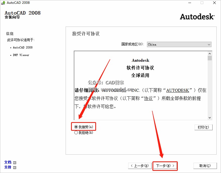Click the 全球适用 line in agreement
Screen dimensions: 221x173
click(x=140, y=75)
